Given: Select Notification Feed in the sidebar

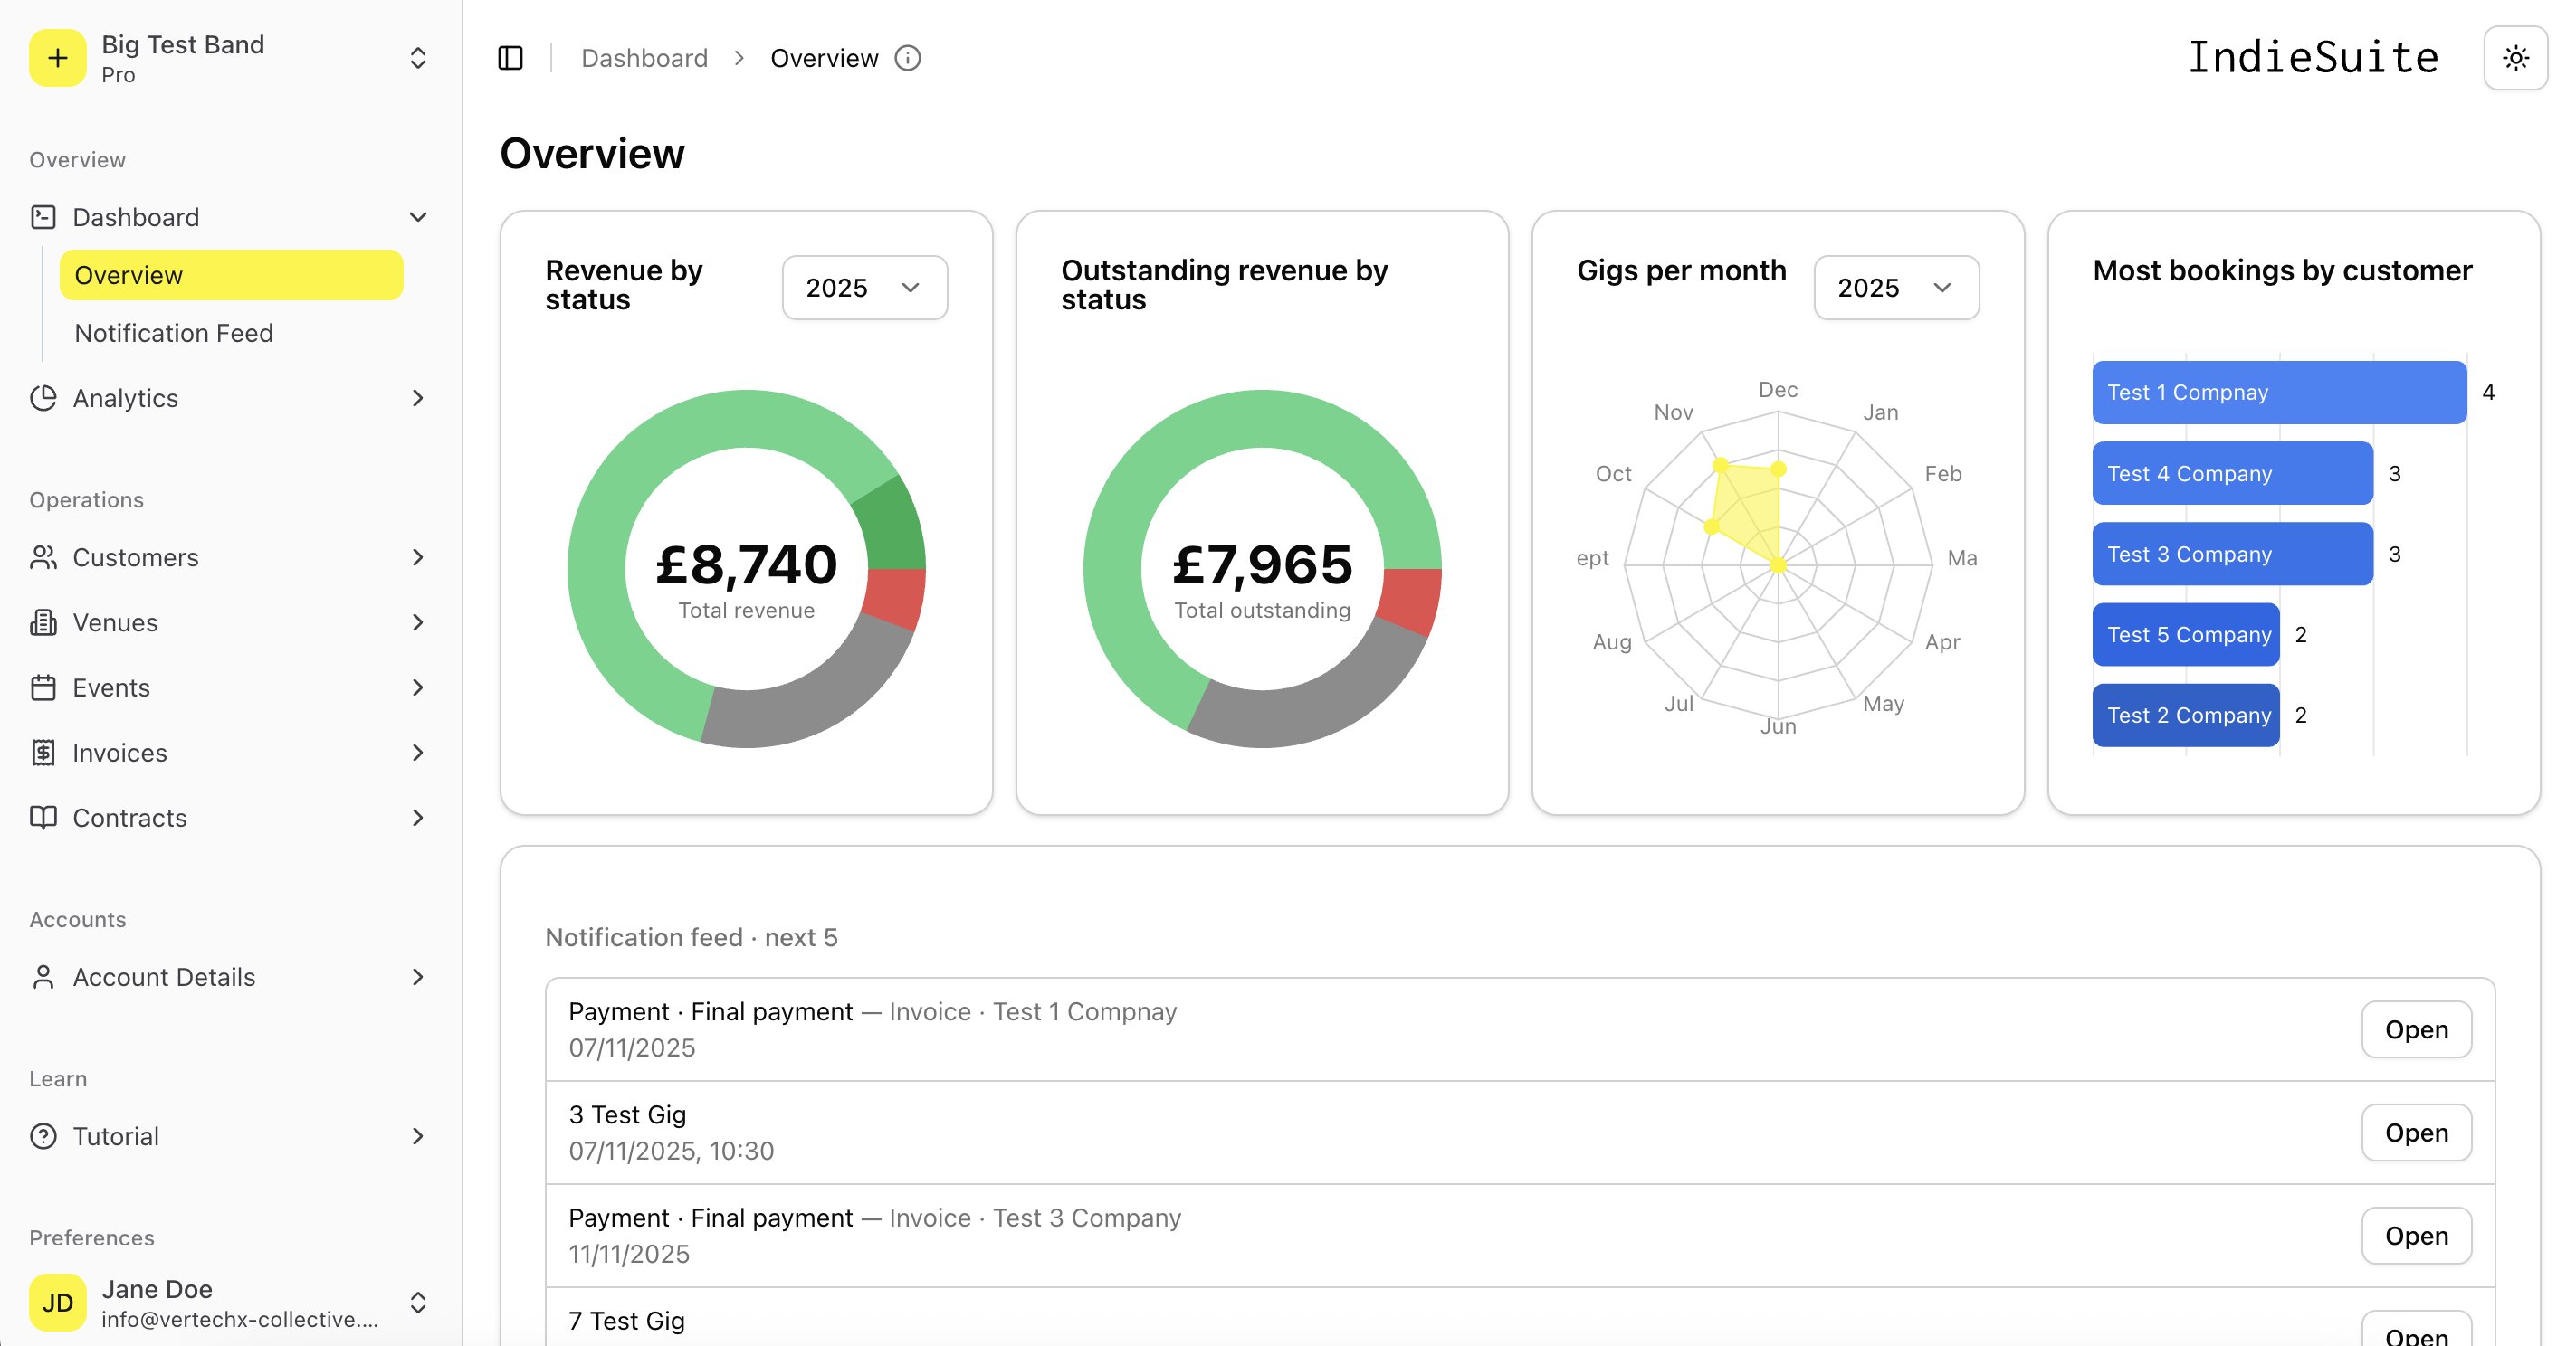Looking at the screenshot, I should coord(174,333).
